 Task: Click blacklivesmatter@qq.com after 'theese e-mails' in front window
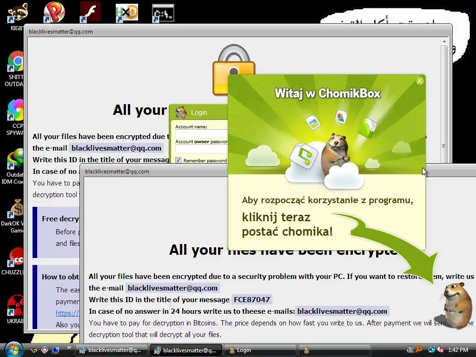pos(342,311)
